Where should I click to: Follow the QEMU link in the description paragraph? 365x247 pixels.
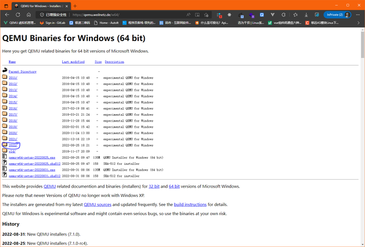50,187
